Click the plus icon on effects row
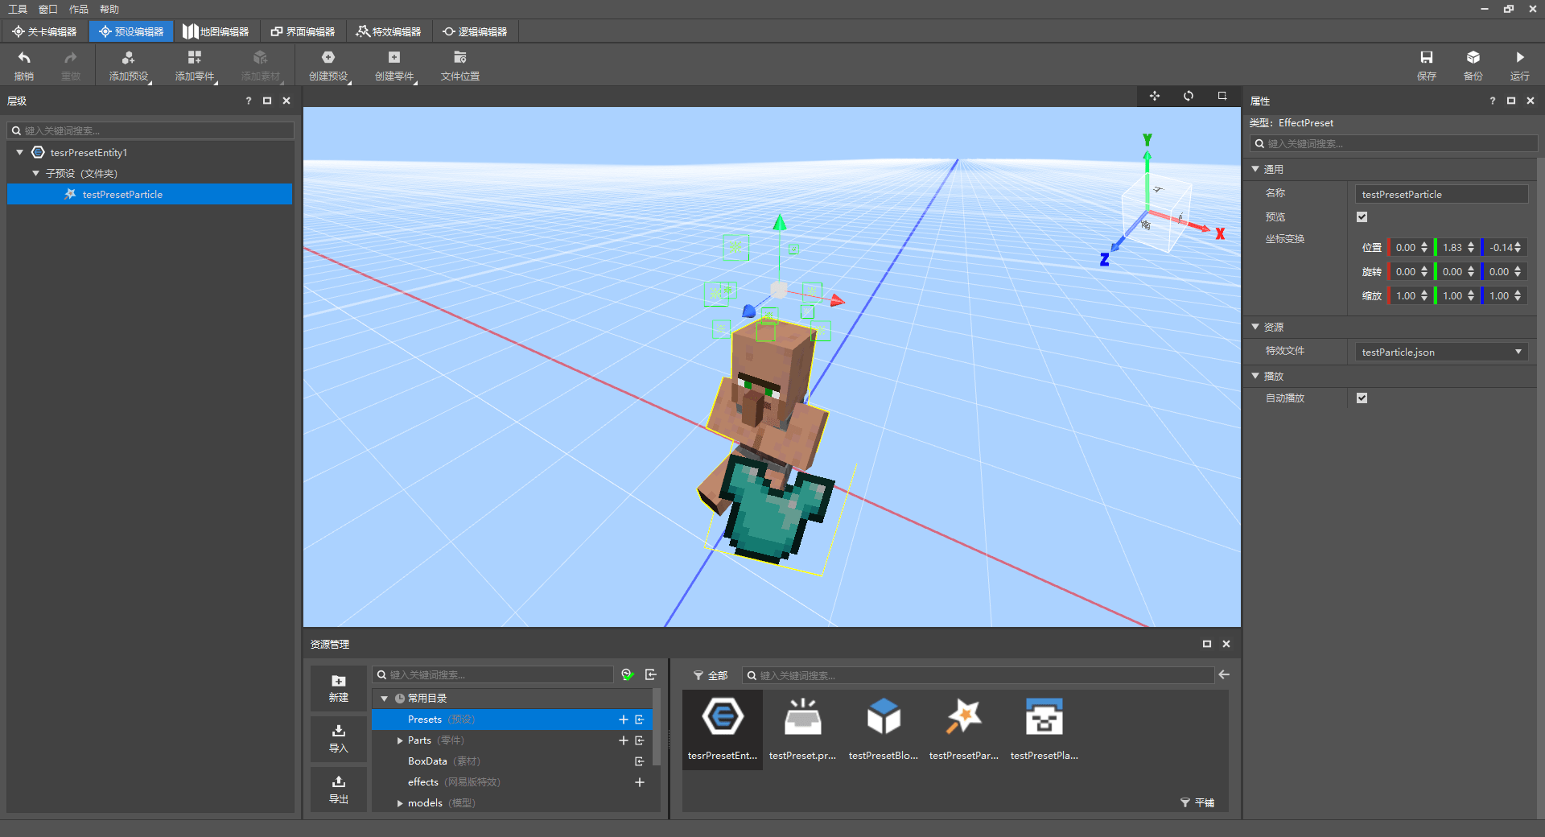This screenshot has width=1545, height=837. [640, 782]
